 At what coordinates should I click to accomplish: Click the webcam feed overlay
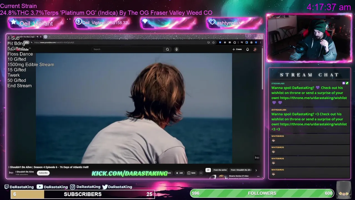309,38
